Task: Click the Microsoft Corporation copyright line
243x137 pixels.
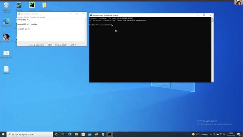Action: point(118,20)
